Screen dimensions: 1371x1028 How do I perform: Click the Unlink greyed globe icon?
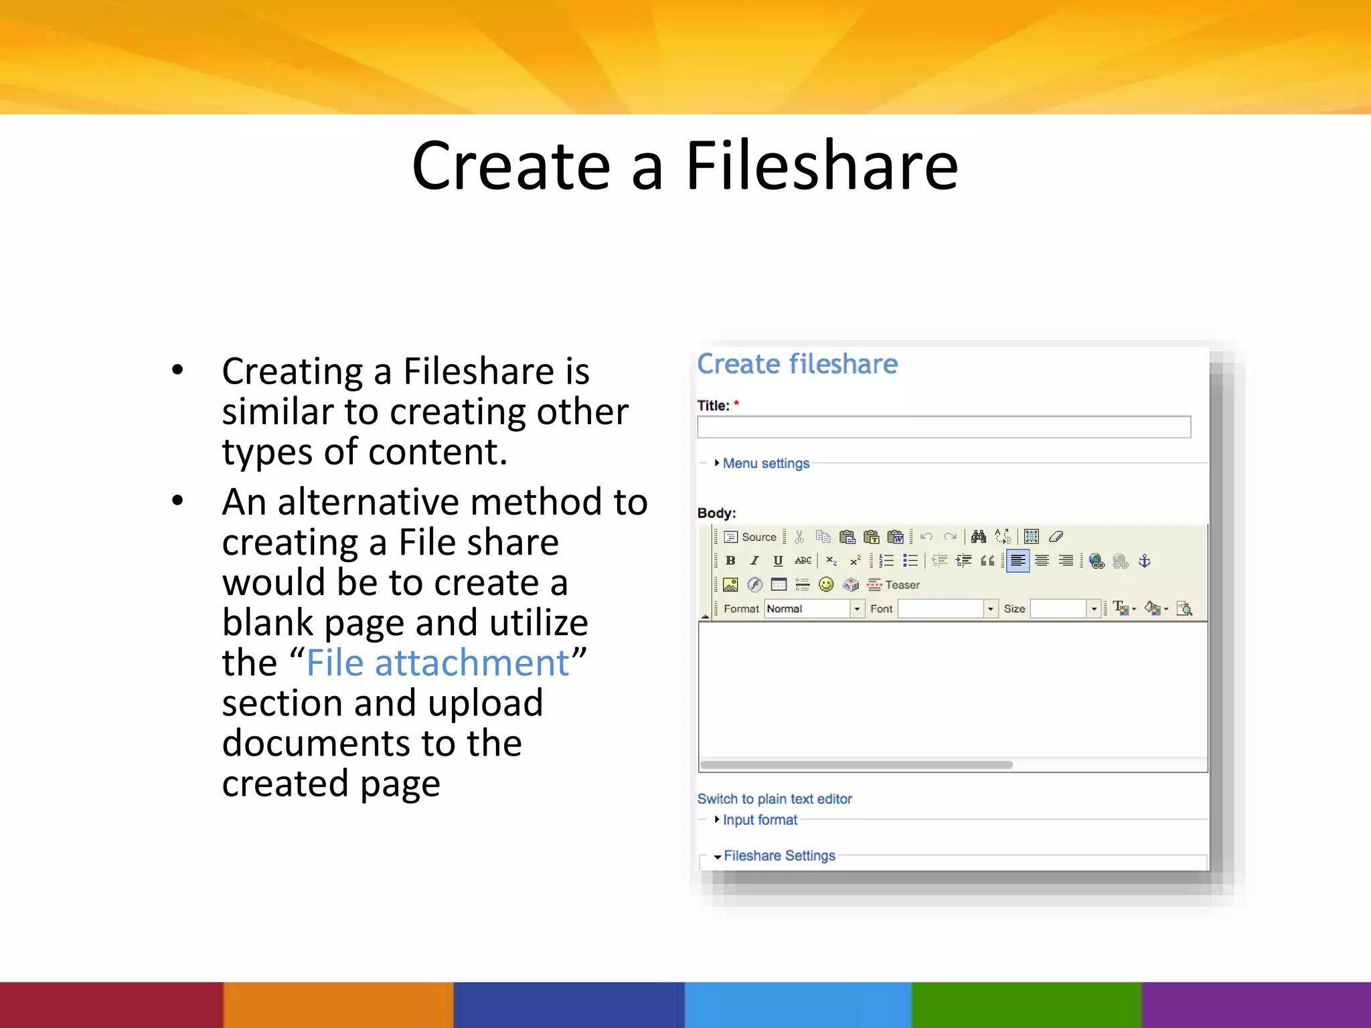pos(1121,561)
